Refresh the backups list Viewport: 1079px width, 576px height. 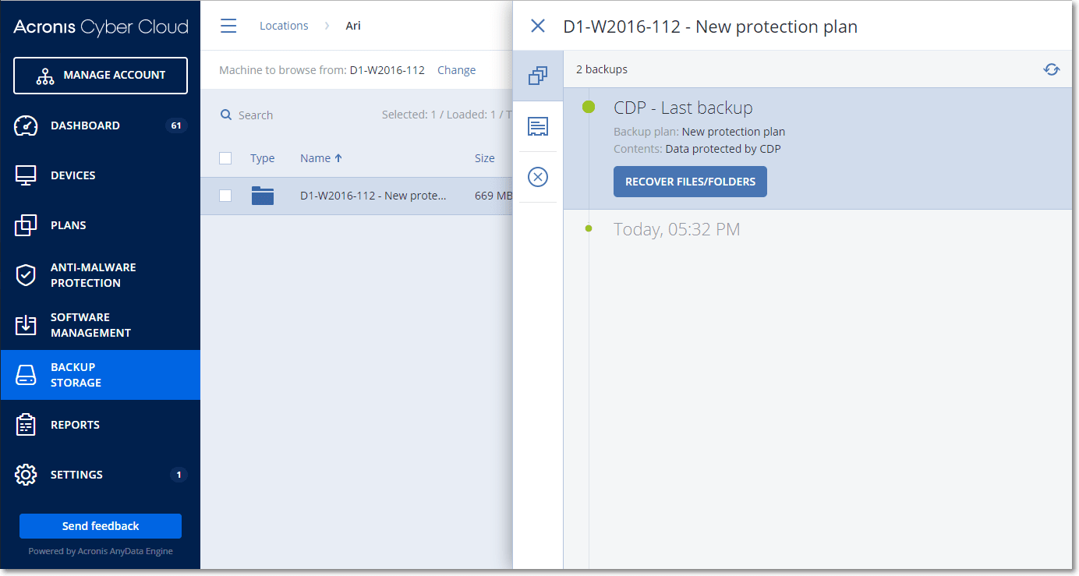pyautogui.click(x=1052, y=69)
